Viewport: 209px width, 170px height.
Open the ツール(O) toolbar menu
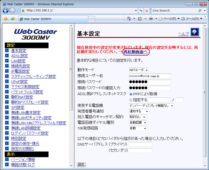click(x=192, y=19)
